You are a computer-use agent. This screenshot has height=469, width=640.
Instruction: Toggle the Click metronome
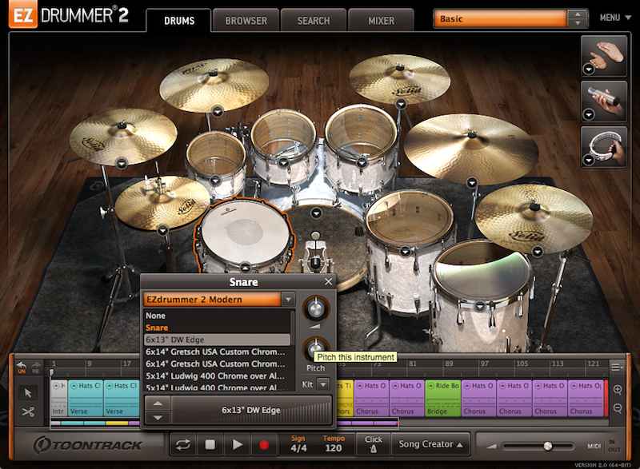(373, 444)
